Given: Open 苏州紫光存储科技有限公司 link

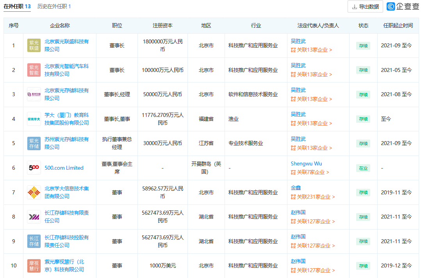Looking at the screenshot, I should pos(66,143).
